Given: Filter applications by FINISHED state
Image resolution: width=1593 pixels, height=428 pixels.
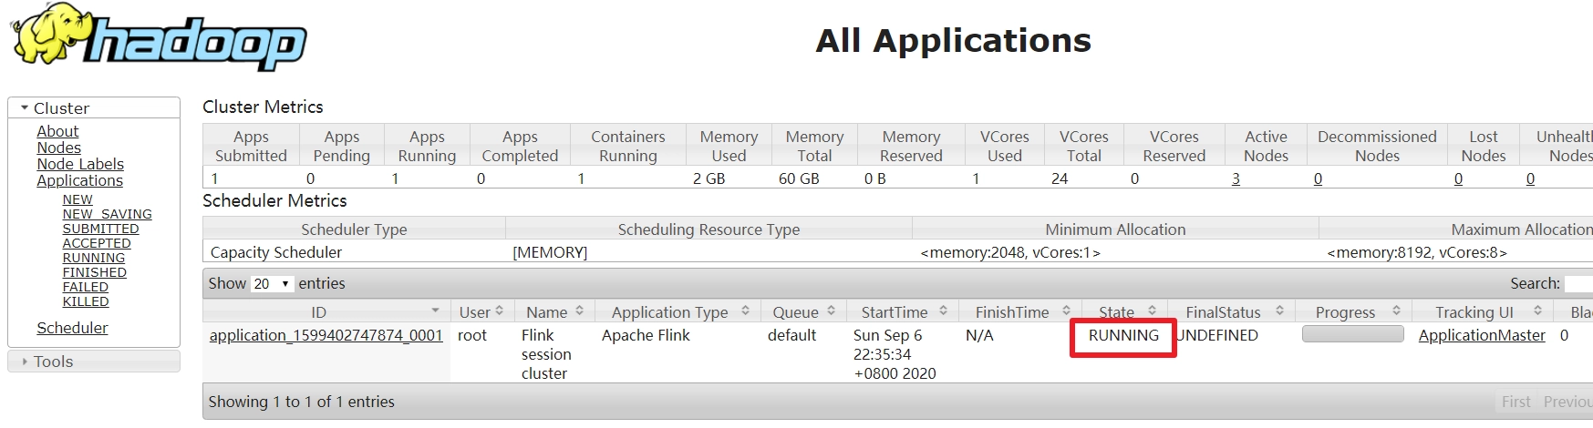Looking at the screenshot, I should (94, 272).
